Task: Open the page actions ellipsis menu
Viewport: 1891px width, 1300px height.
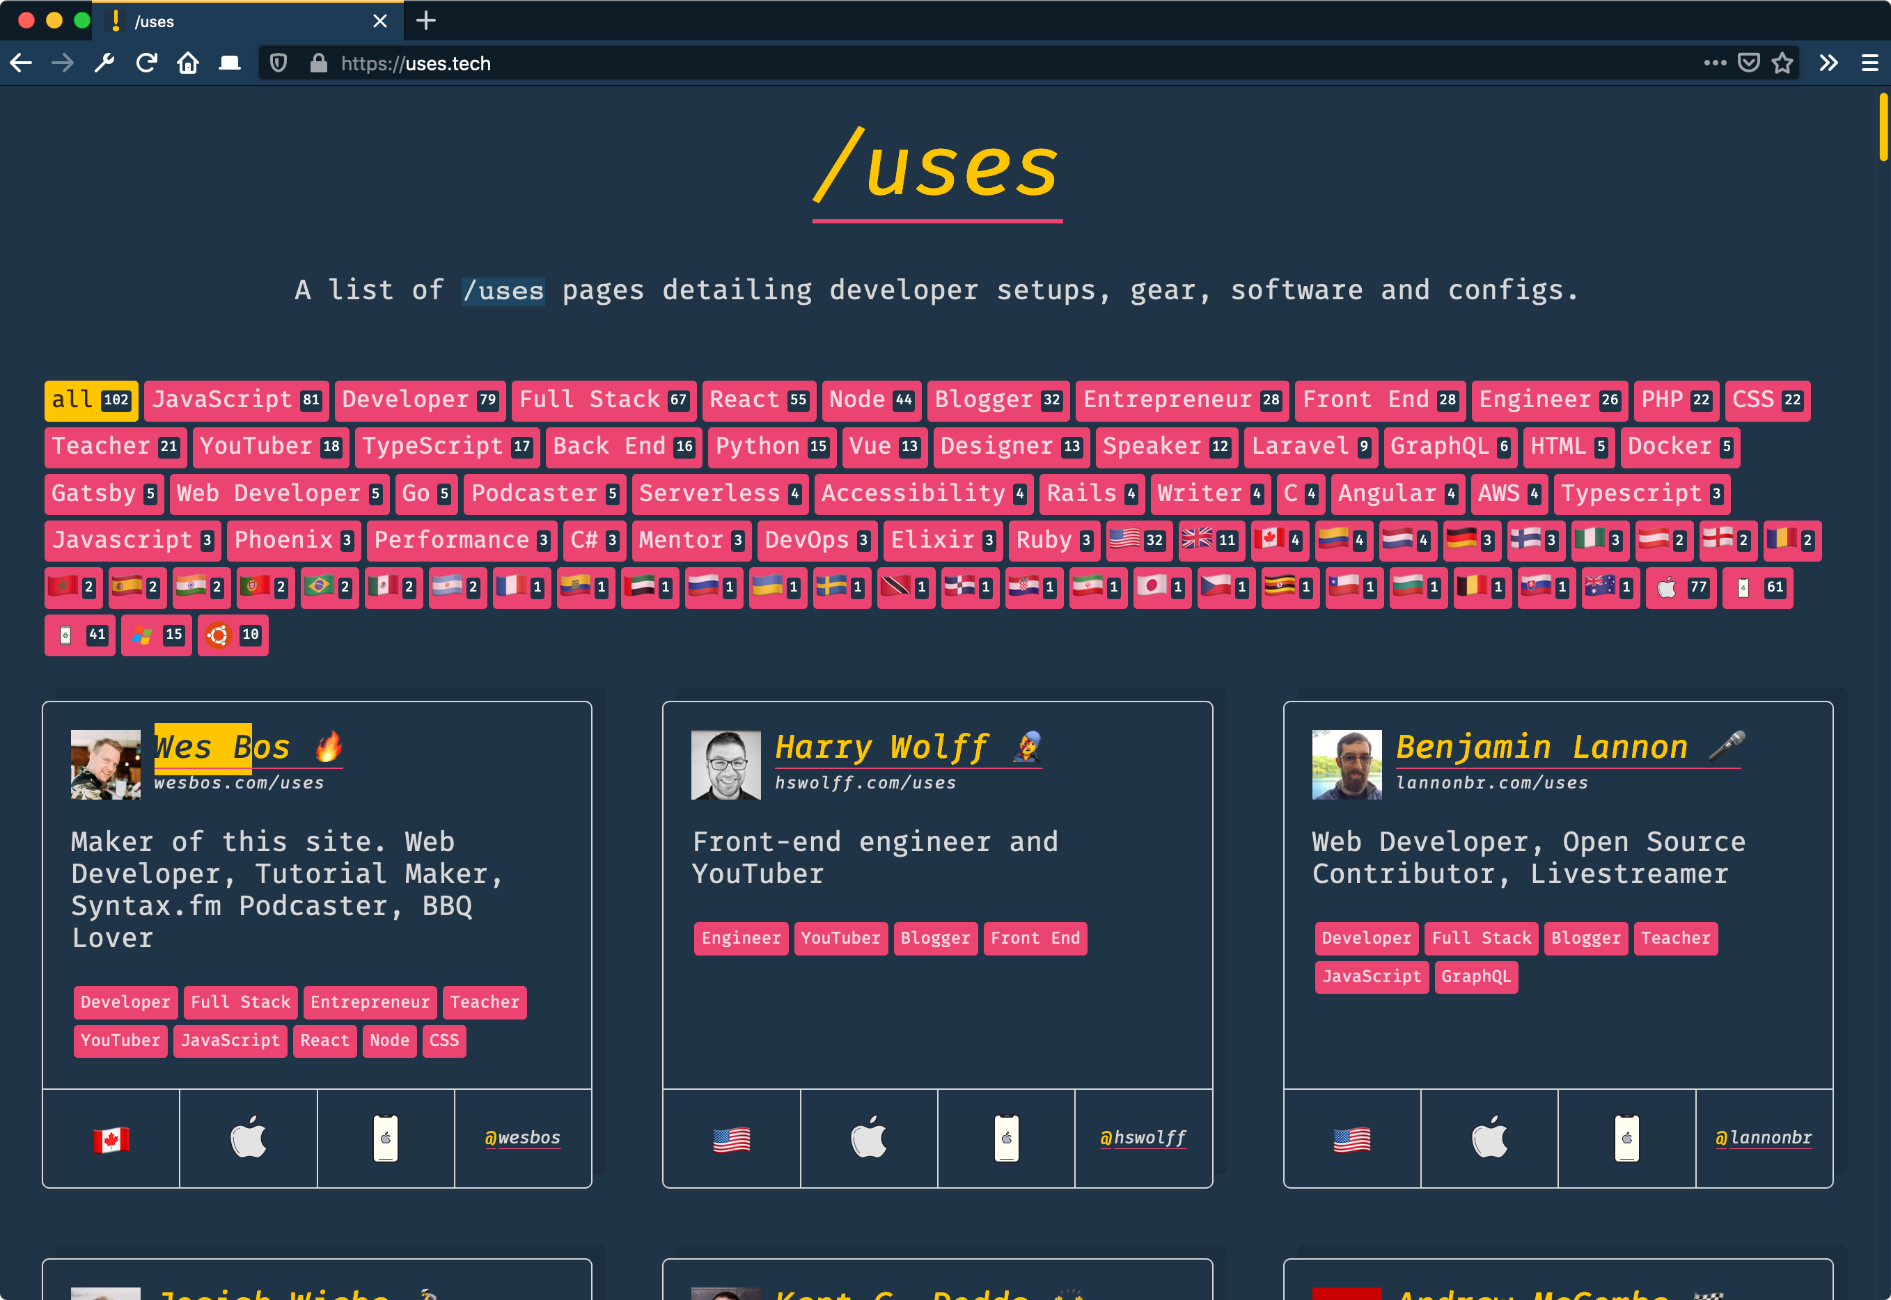Action: tap(1714, 63)
